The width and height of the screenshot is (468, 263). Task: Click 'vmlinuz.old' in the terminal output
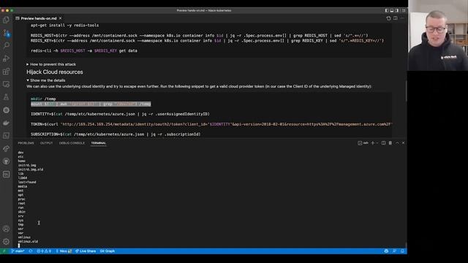coord(28,242)
